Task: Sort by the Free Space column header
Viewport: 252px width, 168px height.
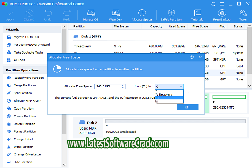Action: click(201, 26)
